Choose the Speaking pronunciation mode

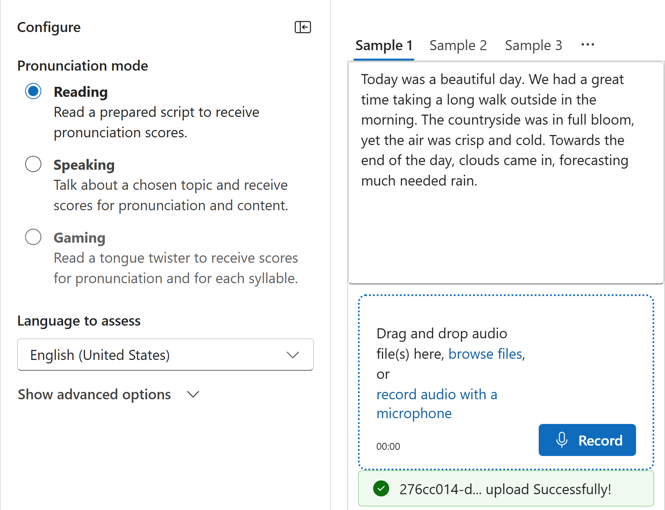point(33,164)
